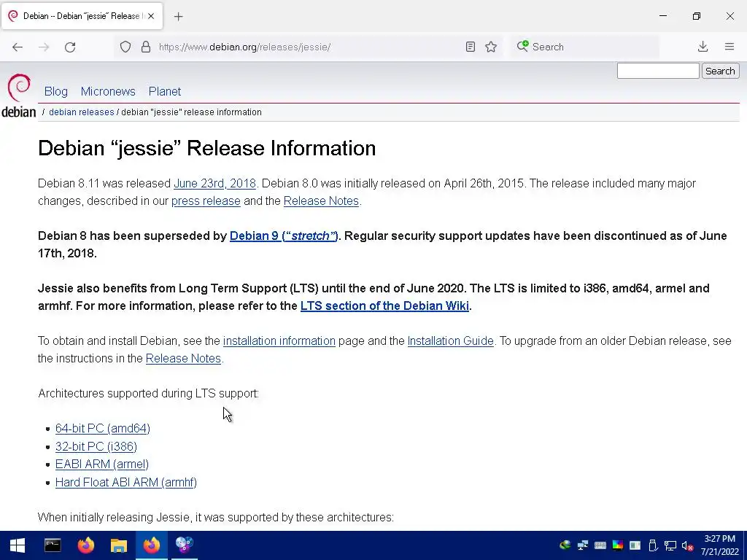Click the Debian site Search button
Viewport: 747px width, 560px height.
pyautogui.click(x=720, y=71)
